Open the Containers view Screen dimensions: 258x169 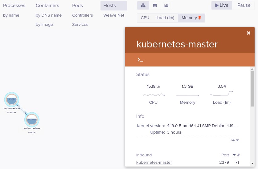click(47, 6)
